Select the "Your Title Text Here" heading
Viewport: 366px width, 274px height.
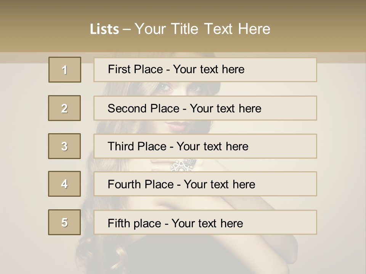coord(202,29)
